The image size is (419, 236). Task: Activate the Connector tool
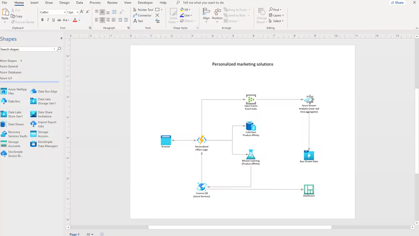tap(143, 15)
